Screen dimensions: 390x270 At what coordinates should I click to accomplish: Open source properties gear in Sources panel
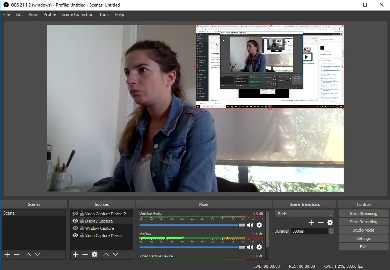pos(95,254)
